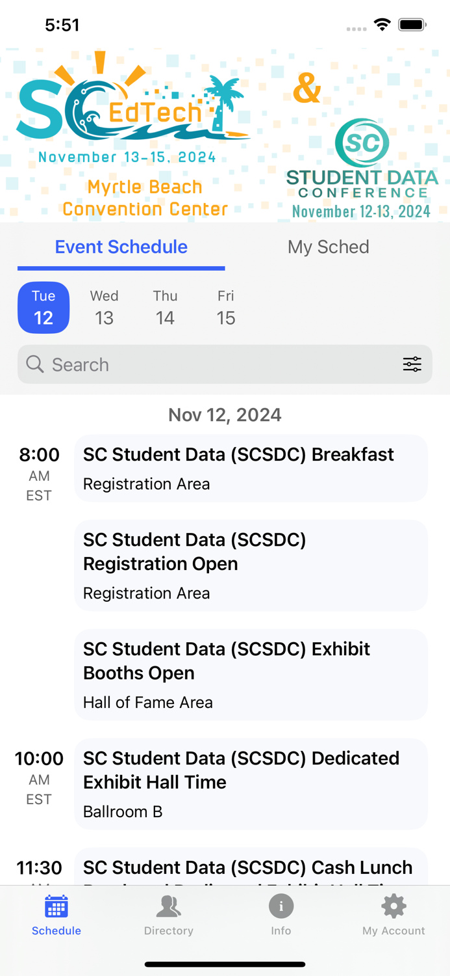
Task: View the SCSDC Exhibit Booths Open session
Action: tap(251, 674)
